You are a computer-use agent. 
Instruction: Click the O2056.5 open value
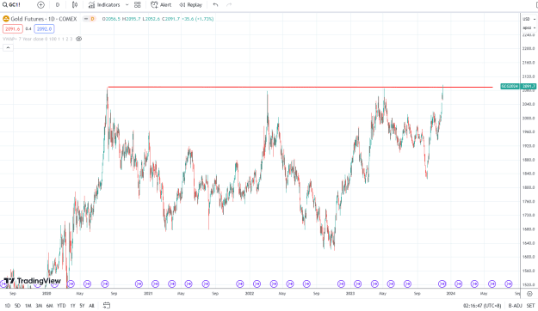point(111,19)
